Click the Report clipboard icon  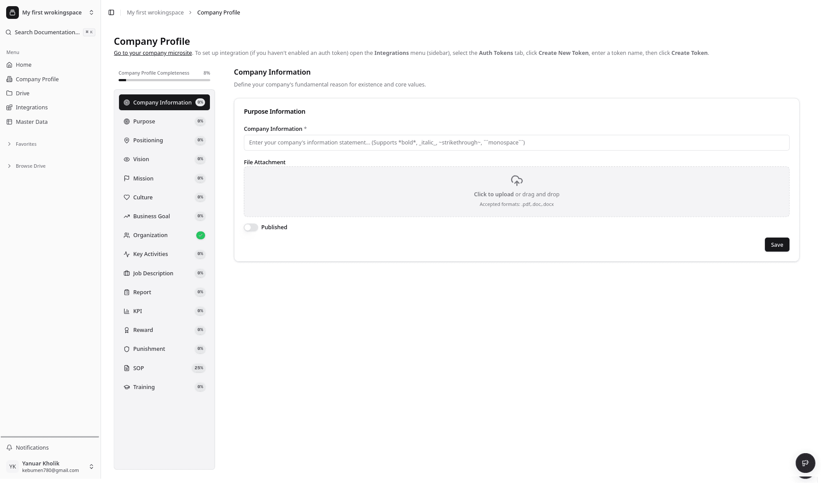pyautogui.click(x=126, y=292)
